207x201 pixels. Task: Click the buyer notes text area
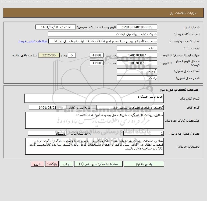point(94,146)
